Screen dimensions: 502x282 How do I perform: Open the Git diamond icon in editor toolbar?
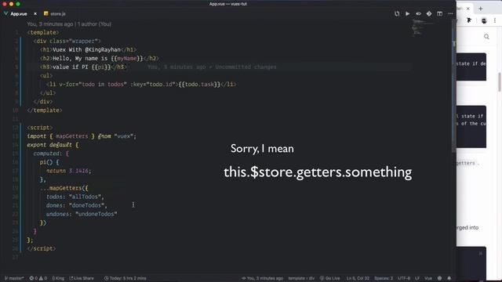(x=429, y=14)
